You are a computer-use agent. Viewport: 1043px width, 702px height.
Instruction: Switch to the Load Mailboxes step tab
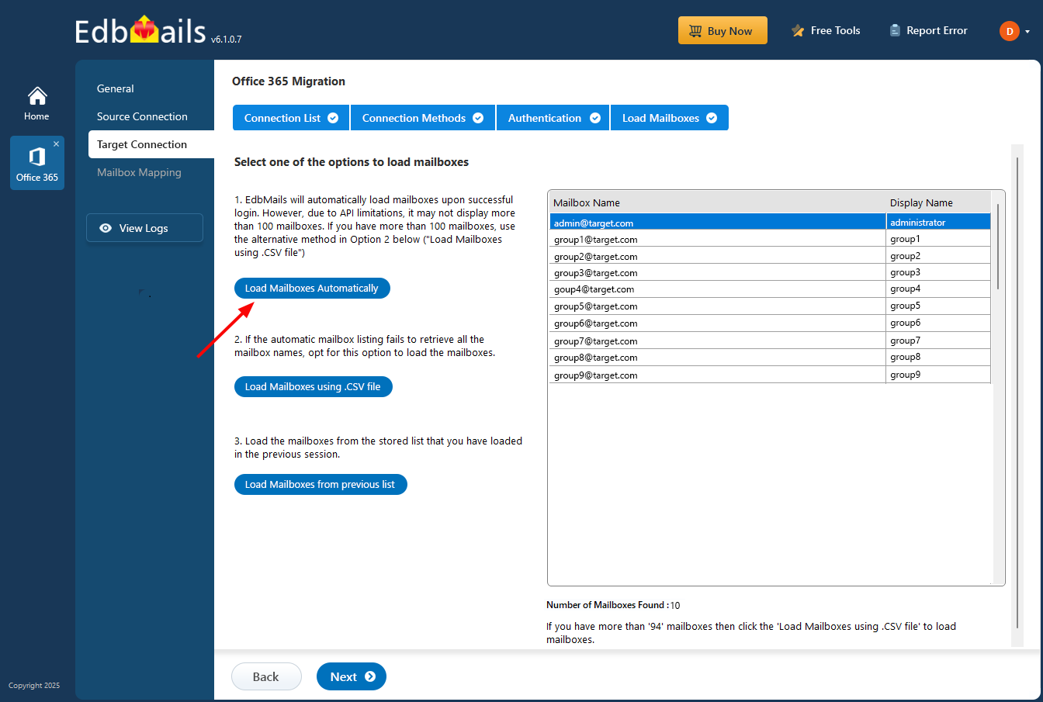(669, 118)
